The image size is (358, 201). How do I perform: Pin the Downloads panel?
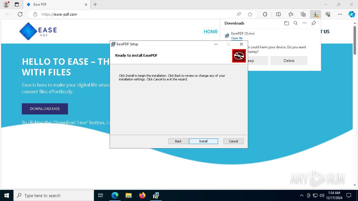pyautogui.click(x=314, y=23)
